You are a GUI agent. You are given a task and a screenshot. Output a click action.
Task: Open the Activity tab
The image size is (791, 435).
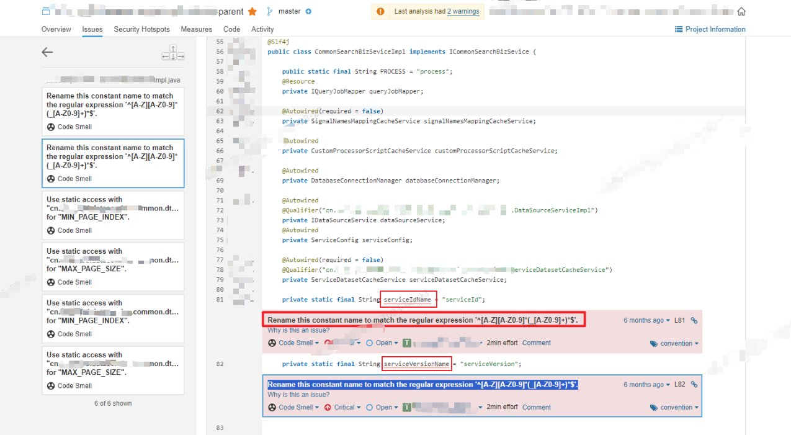262,29
